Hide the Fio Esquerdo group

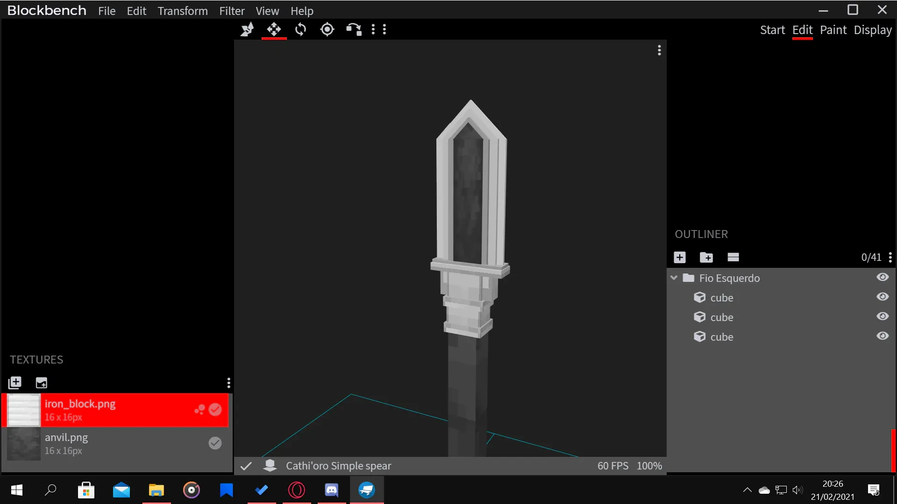click(x=883, y=277)
